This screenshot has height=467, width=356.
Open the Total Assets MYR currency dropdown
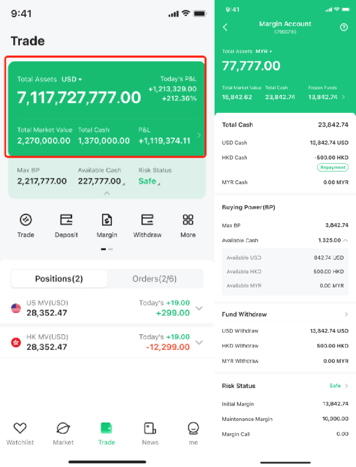point(263,52)
